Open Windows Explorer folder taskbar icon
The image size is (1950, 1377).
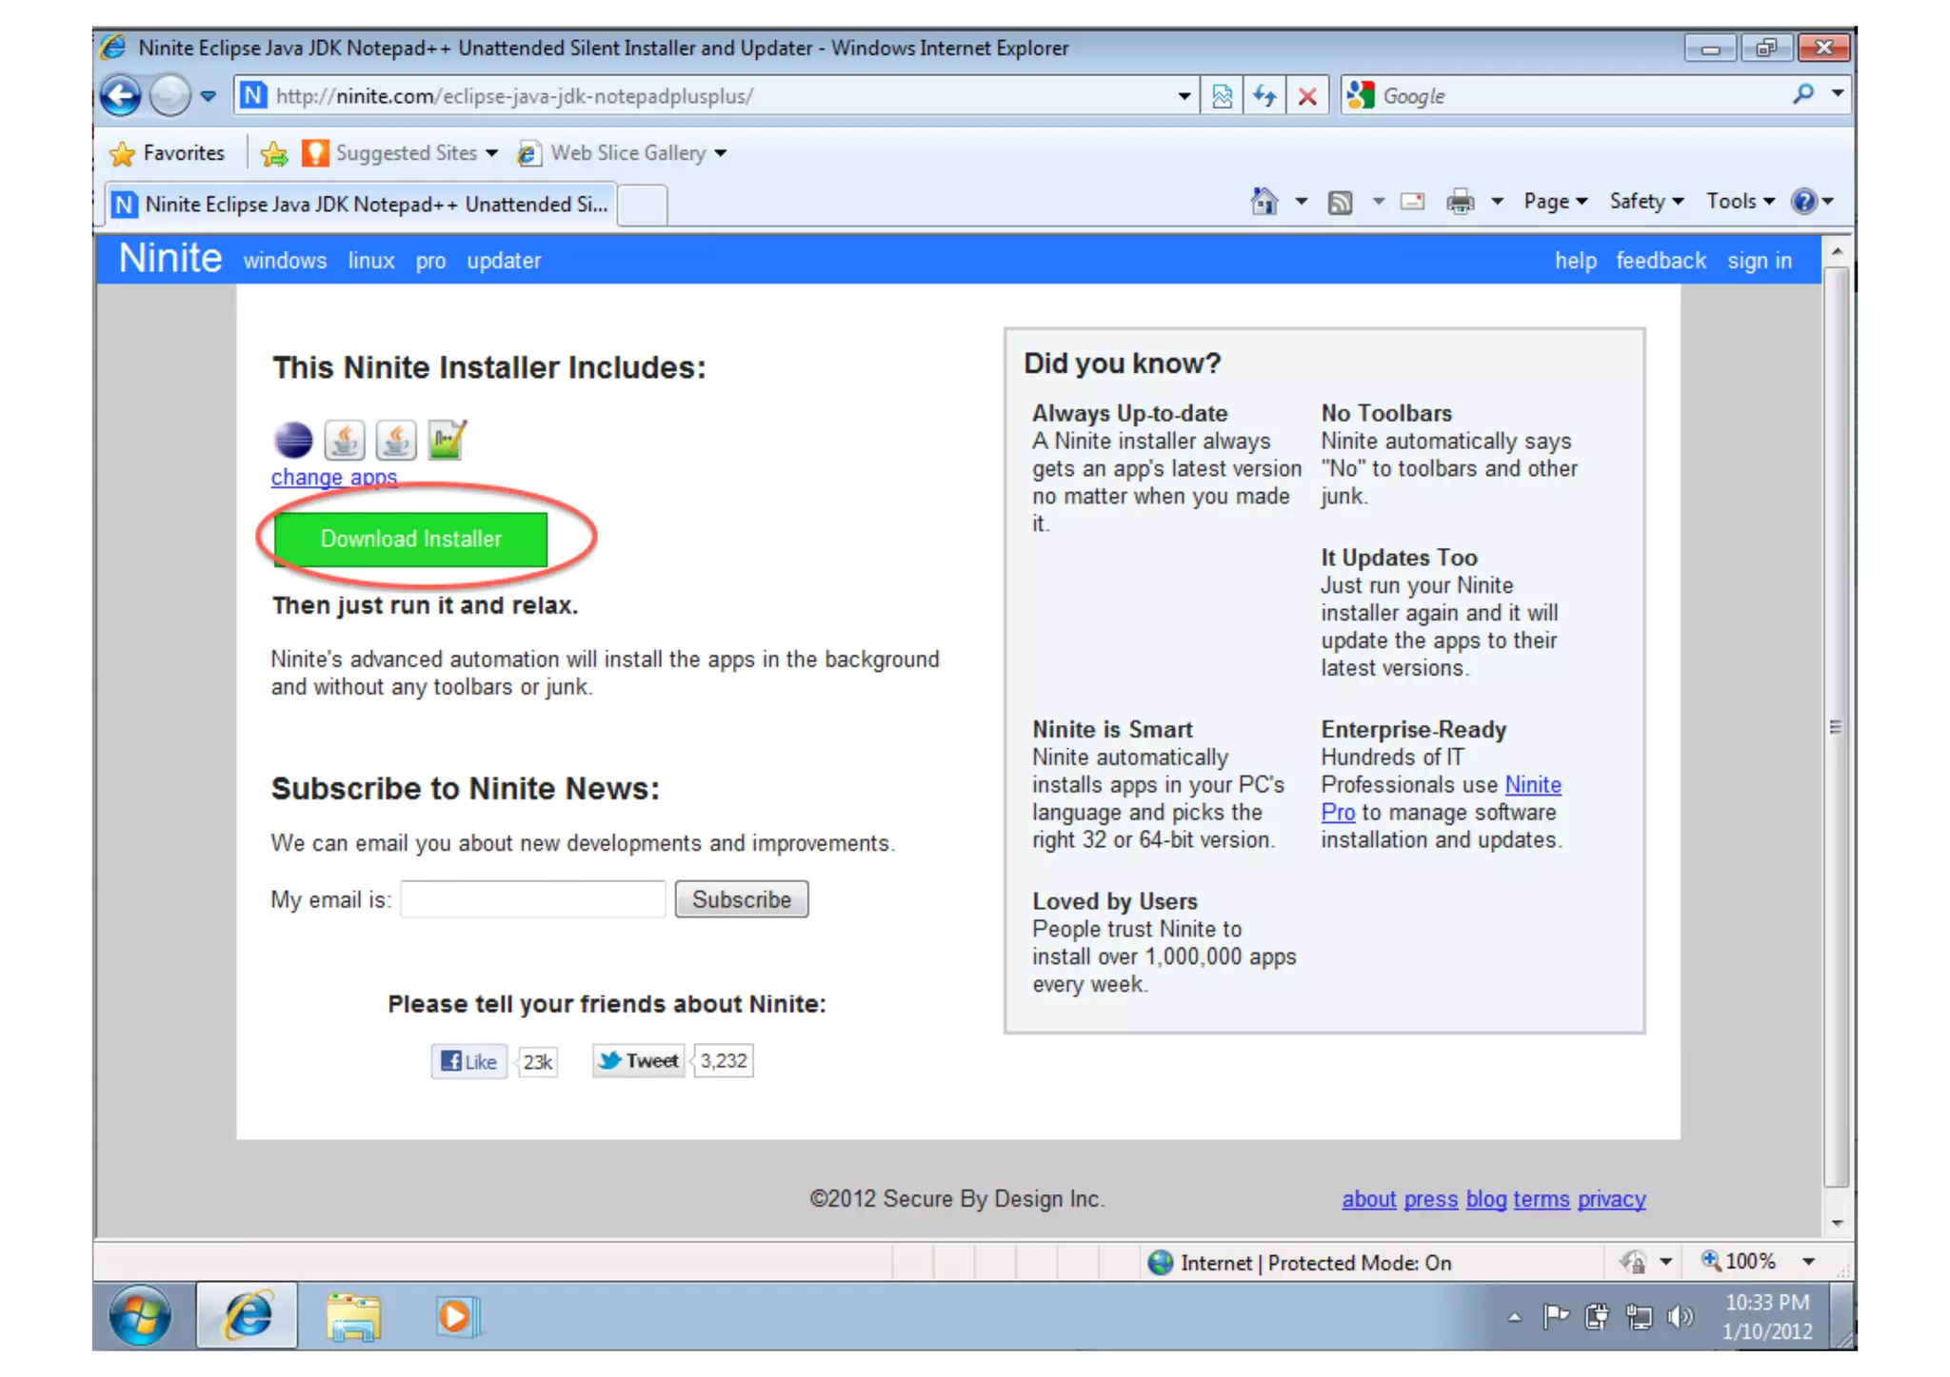point(353,1317)
